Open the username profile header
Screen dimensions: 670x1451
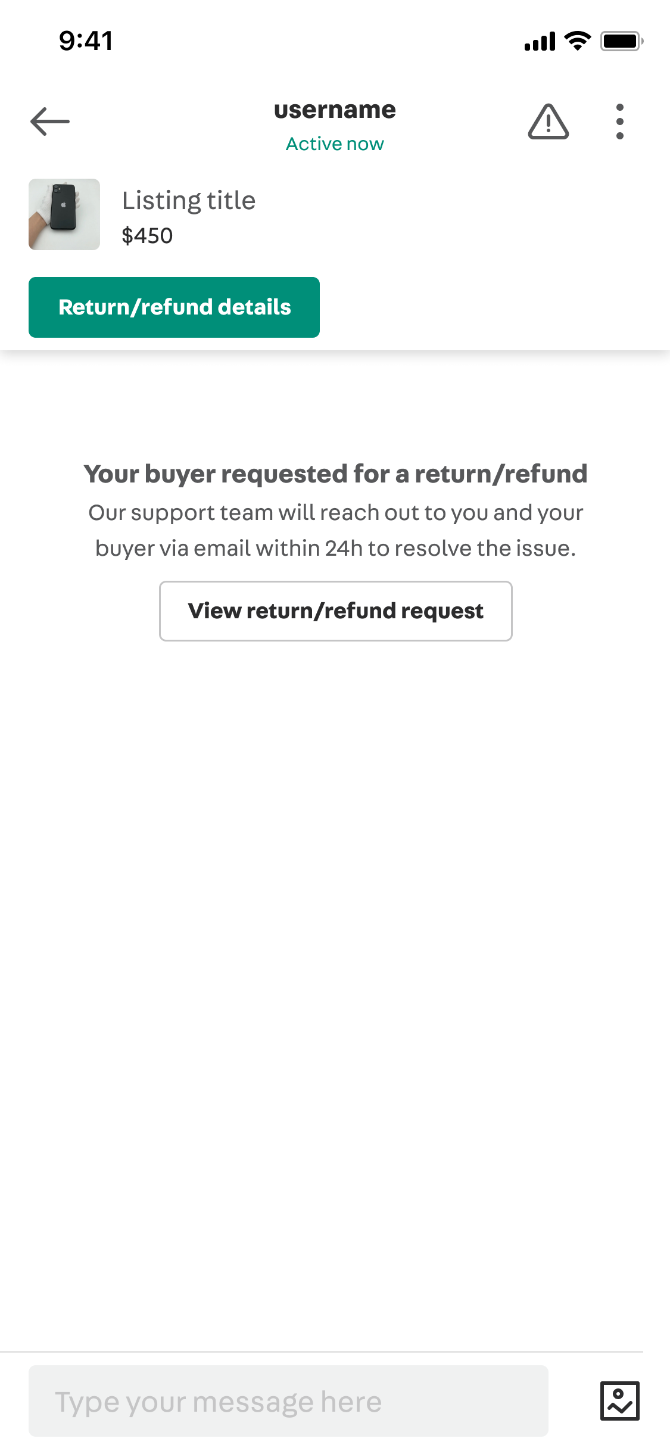335,110
